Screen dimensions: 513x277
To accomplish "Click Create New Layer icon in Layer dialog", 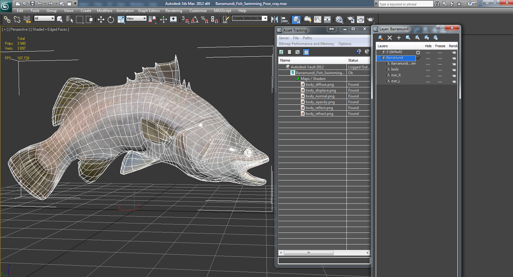I will point(381,38).
